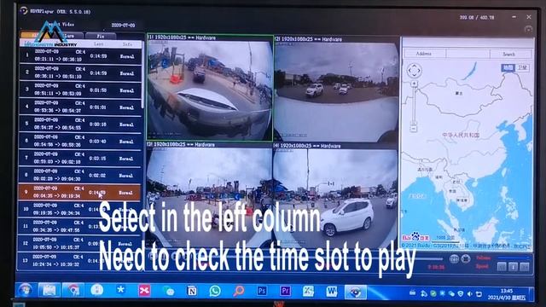This screenshot has width=546, height=307.
Task: Open the blue star app on the taskbar
Action: point(120,290)
